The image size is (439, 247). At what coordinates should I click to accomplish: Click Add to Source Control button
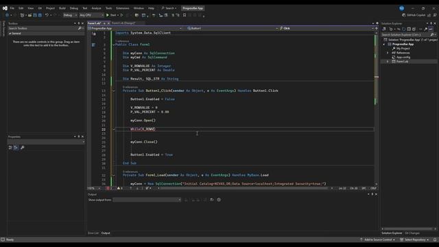[378, 239]
